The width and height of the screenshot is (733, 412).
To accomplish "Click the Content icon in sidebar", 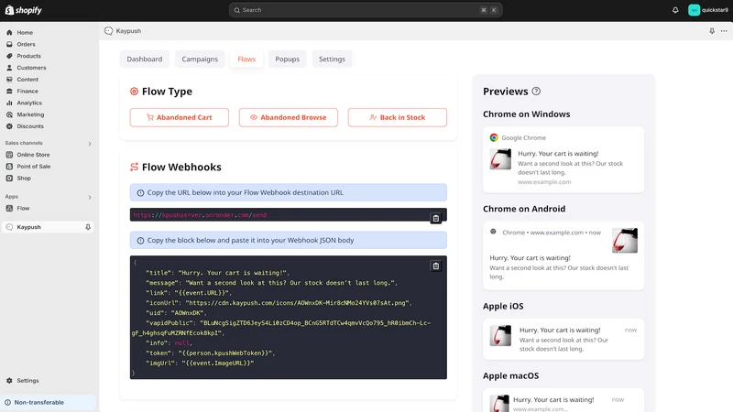I will click(9, 80).
